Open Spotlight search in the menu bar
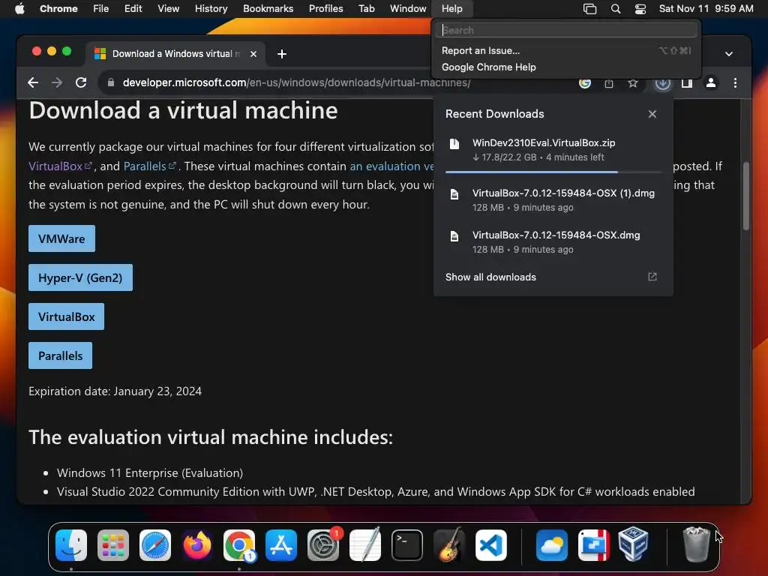768x576 pixels. (616, 9)
